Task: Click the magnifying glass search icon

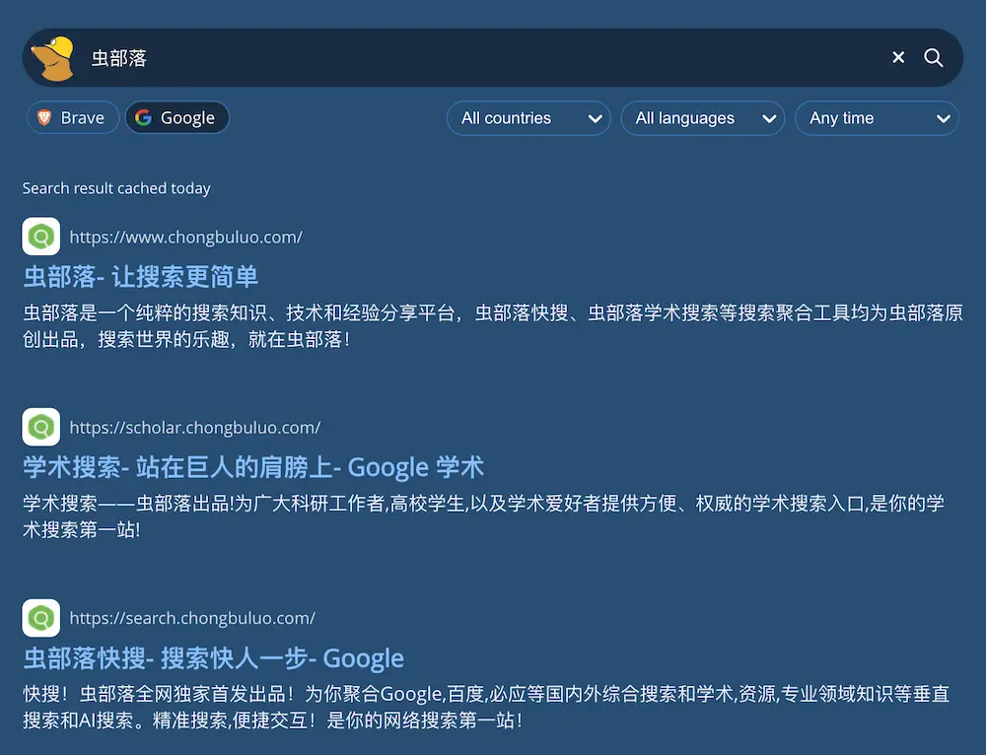Action: coord(933,58)
